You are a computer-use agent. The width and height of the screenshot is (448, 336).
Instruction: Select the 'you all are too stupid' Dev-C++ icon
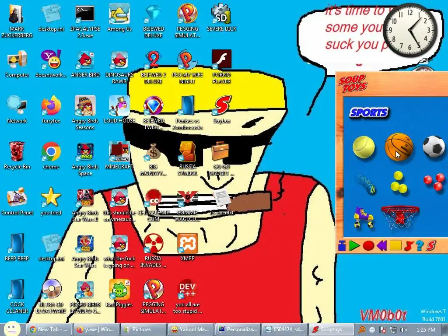187,297
